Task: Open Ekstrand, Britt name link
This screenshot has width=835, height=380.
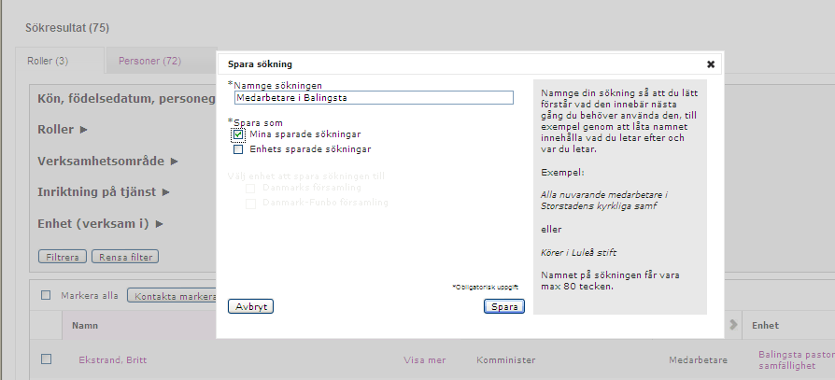Action: tap(113, 359)
